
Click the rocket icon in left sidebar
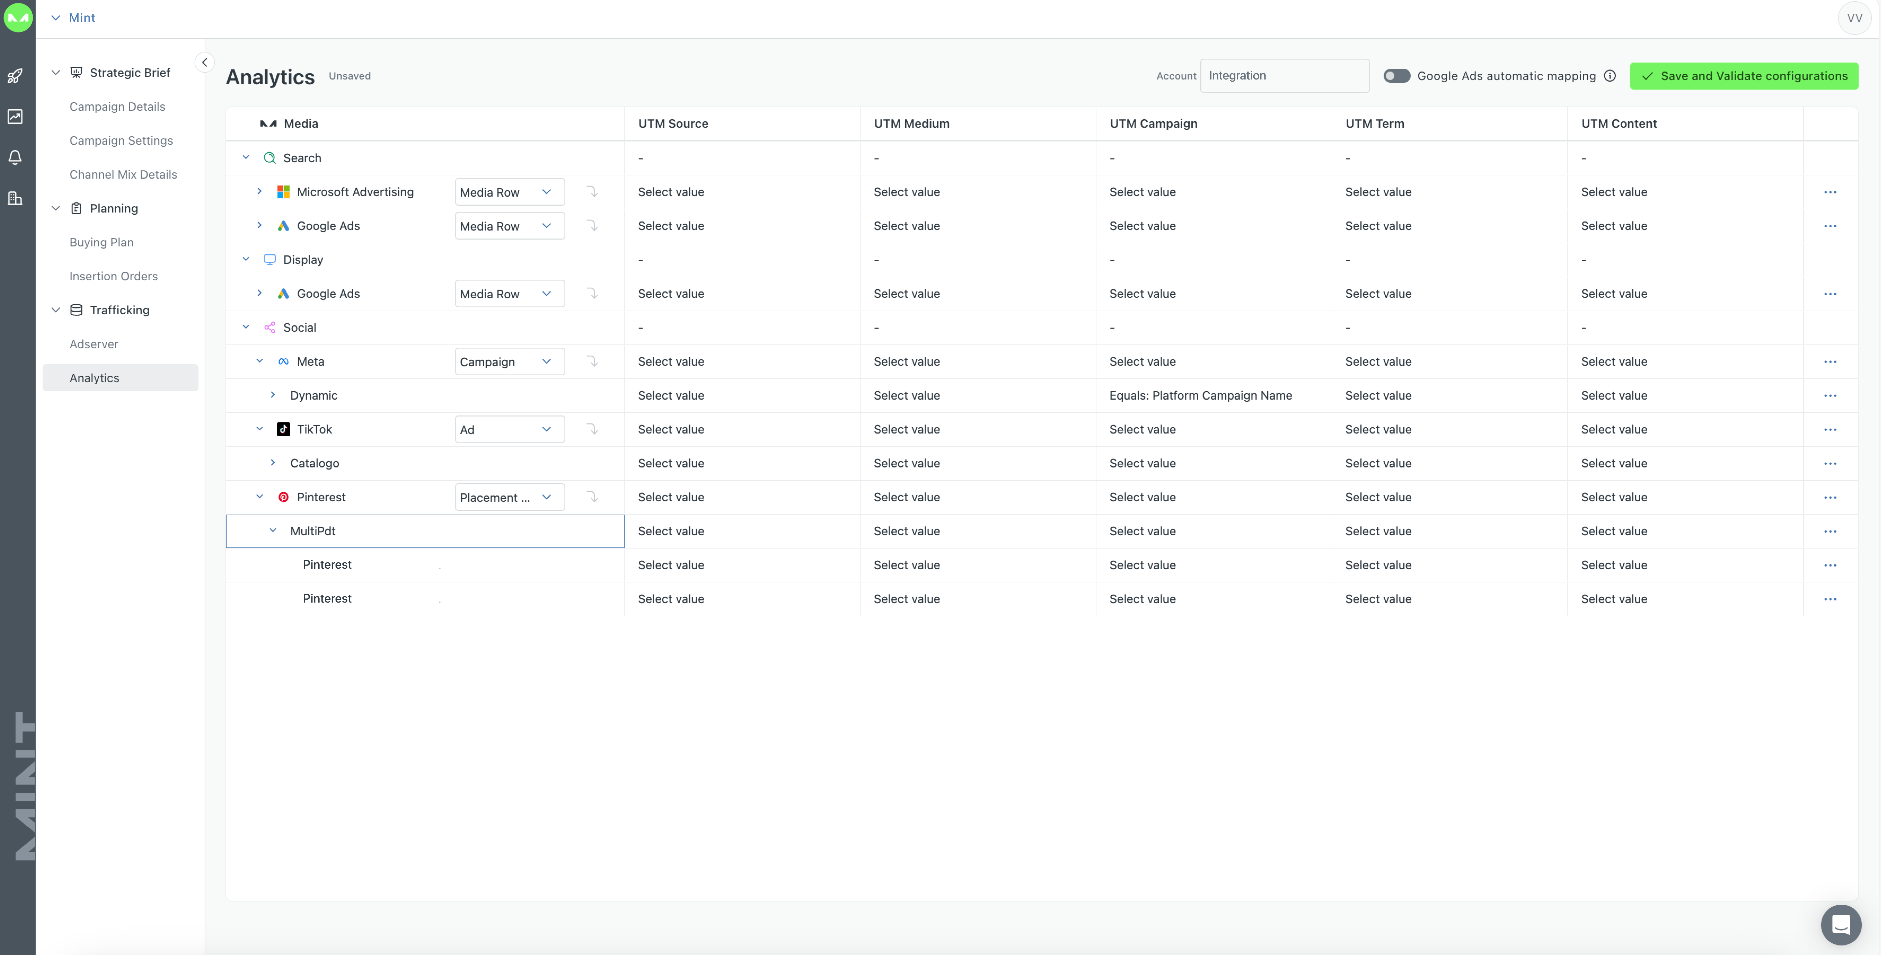(x=15, y=76)
